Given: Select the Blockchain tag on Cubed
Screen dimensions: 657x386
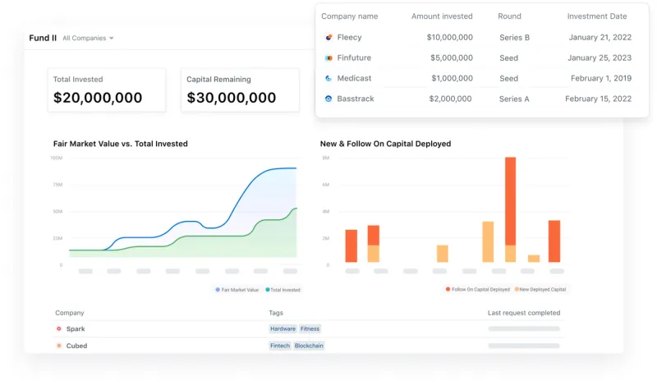Looking at the screenshot, I should coord(309,346).
